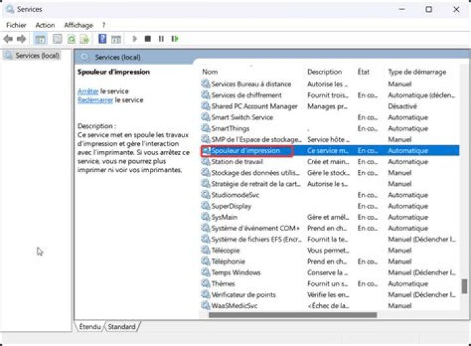Screen dimensions: 471x346
Task: Export the list using toolbar icon
Action: [x=85, y=39]
